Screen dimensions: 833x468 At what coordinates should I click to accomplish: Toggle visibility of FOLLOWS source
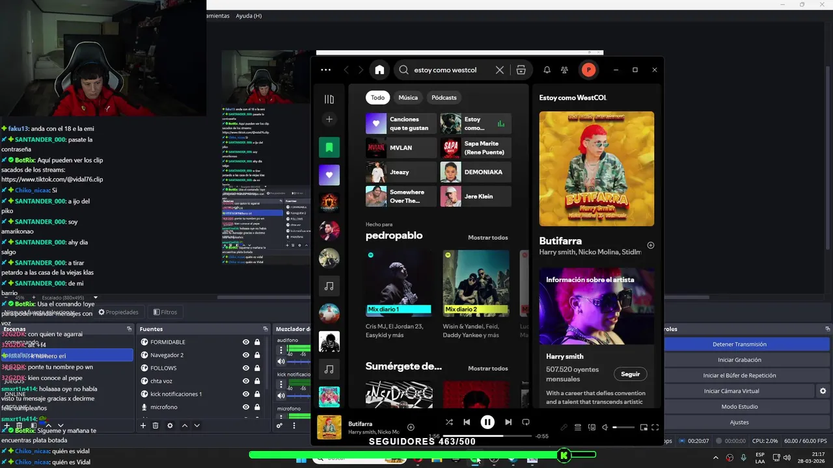click(x=246, y=368)
